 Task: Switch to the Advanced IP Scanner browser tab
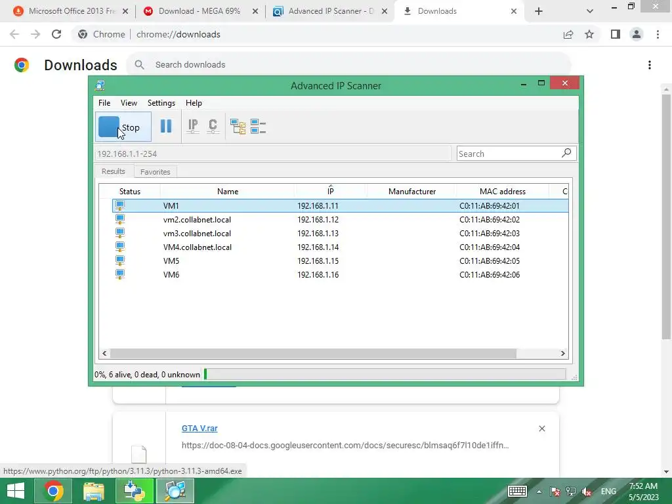(330, 11)
